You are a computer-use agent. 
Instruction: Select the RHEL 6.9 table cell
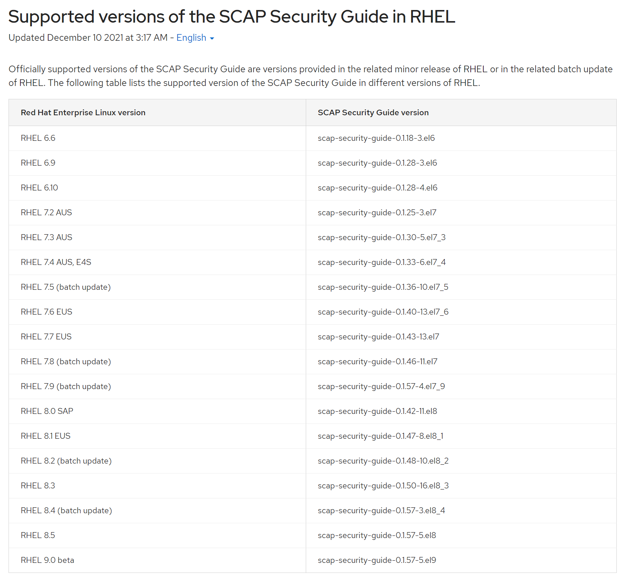(x=38, y=163)
